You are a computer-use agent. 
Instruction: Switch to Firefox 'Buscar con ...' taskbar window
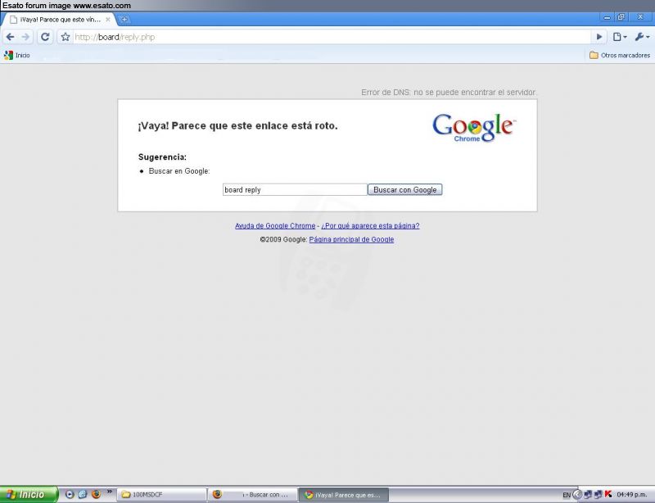point(253,495)
